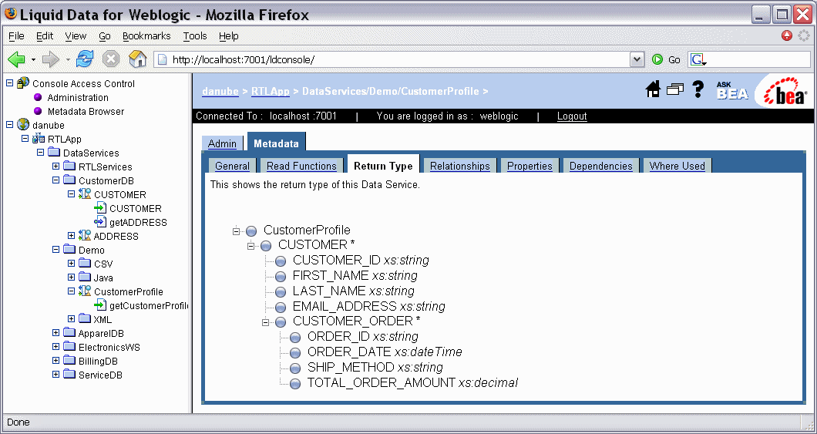Open the Dependencies tab

pos(600,166)
